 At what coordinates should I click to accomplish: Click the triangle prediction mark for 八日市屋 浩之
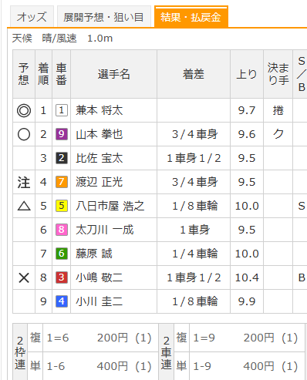click(24, 206)
